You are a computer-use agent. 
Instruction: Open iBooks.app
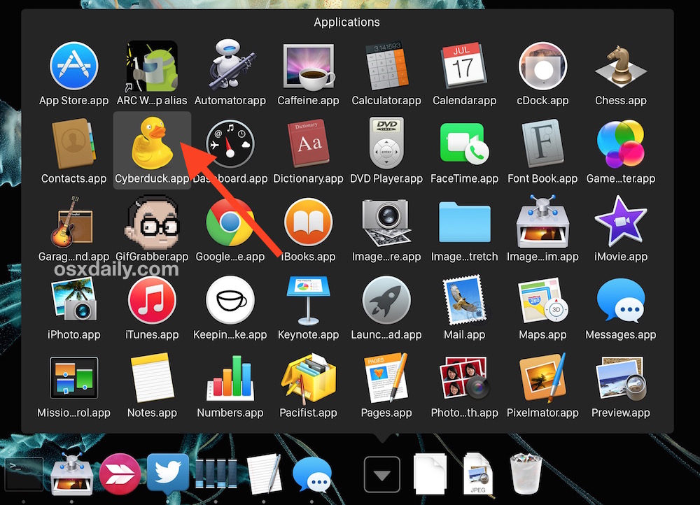tap(308, 222)
